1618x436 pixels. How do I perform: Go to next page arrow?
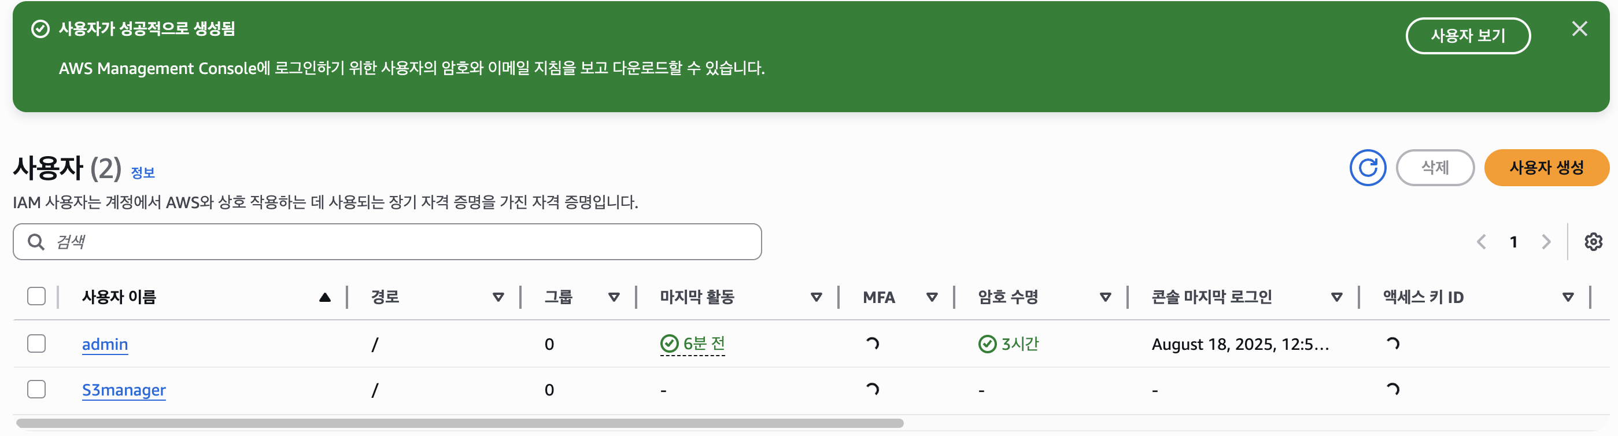coord(1546,242)
